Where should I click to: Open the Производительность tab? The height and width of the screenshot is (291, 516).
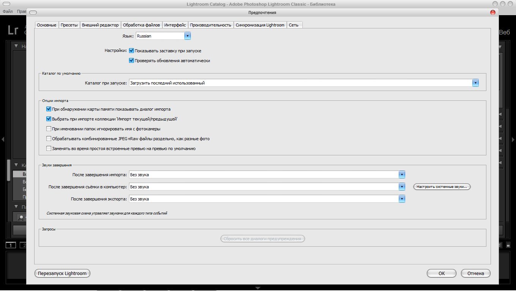pyautogui.click(x=211, y=25)
